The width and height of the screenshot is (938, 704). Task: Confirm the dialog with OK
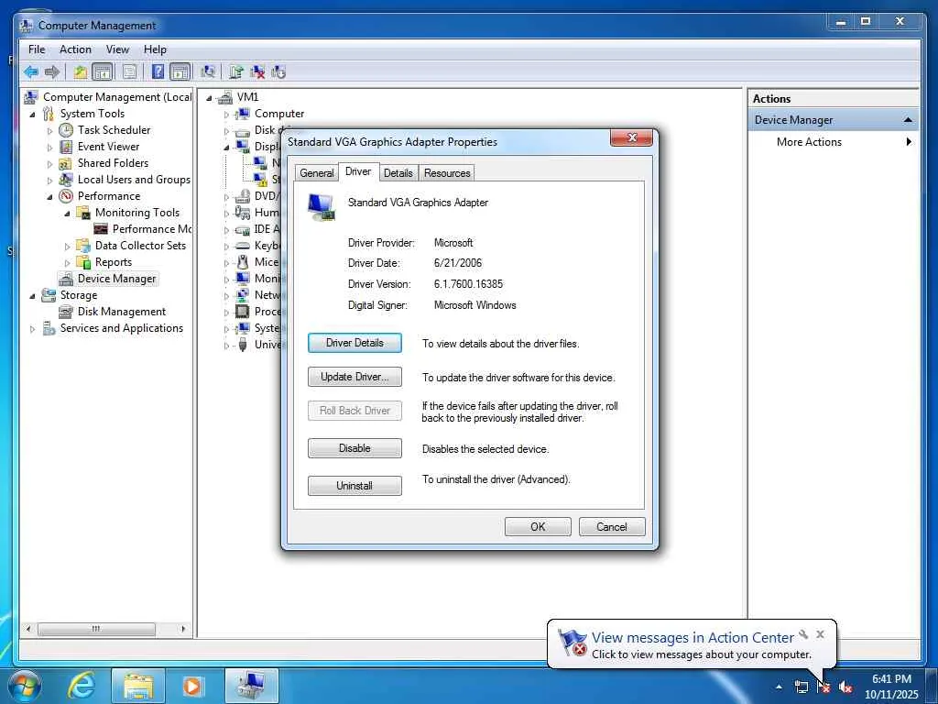tap(538, 527)
